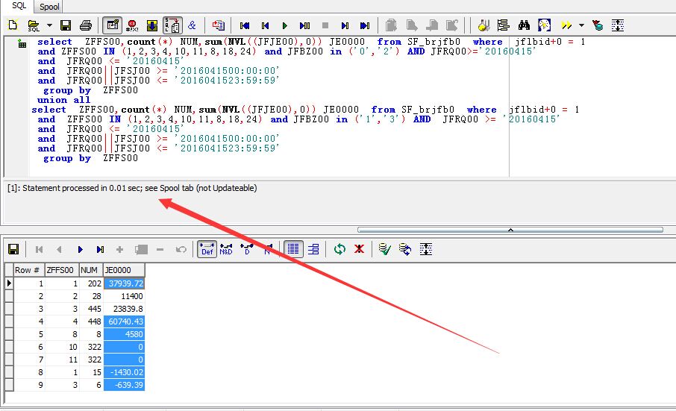Click the ZFFS00 column header

tap(62, 270)
